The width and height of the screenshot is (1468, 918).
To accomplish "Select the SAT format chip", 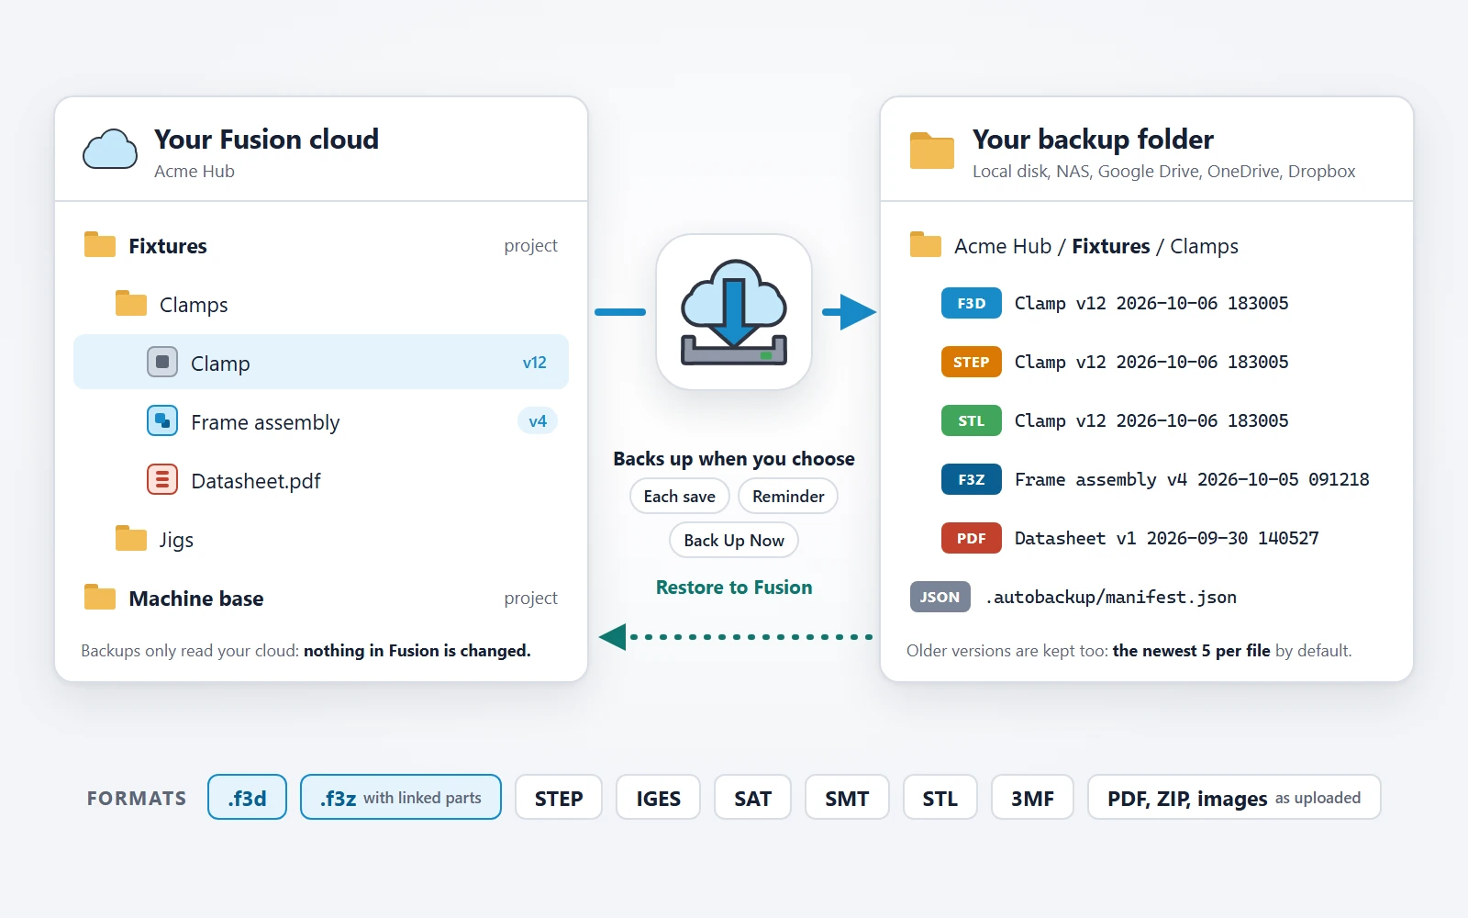I will (x=752, y=798).
